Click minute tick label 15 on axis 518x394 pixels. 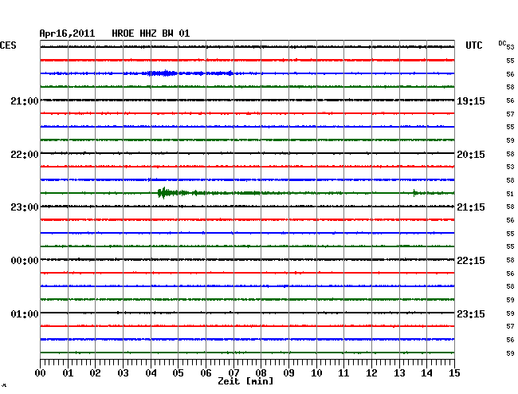click(454, 372)
